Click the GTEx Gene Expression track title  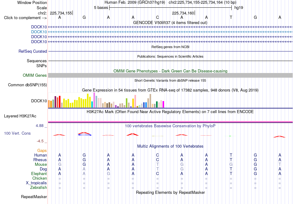click(x=170, y=90)
